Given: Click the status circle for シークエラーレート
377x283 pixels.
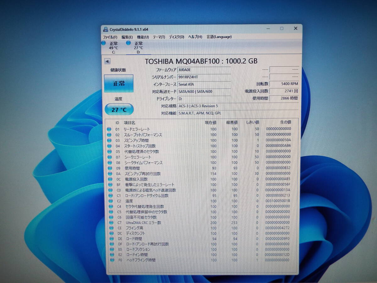Looking at the screenshot, I should pyautogui.click(x=109, y=157).
